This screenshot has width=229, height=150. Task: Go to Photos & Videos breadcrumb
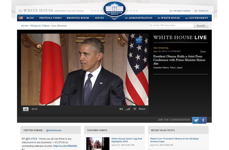click(40, 25)
